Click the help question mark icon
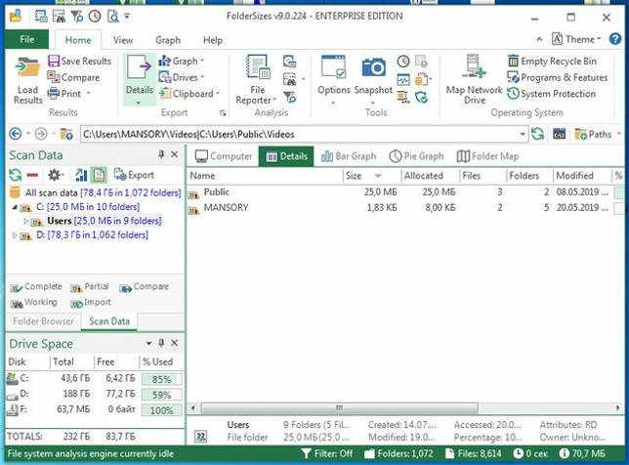Image resolution: width=629 pixels, height=465 pixels. tap(615, 39)
